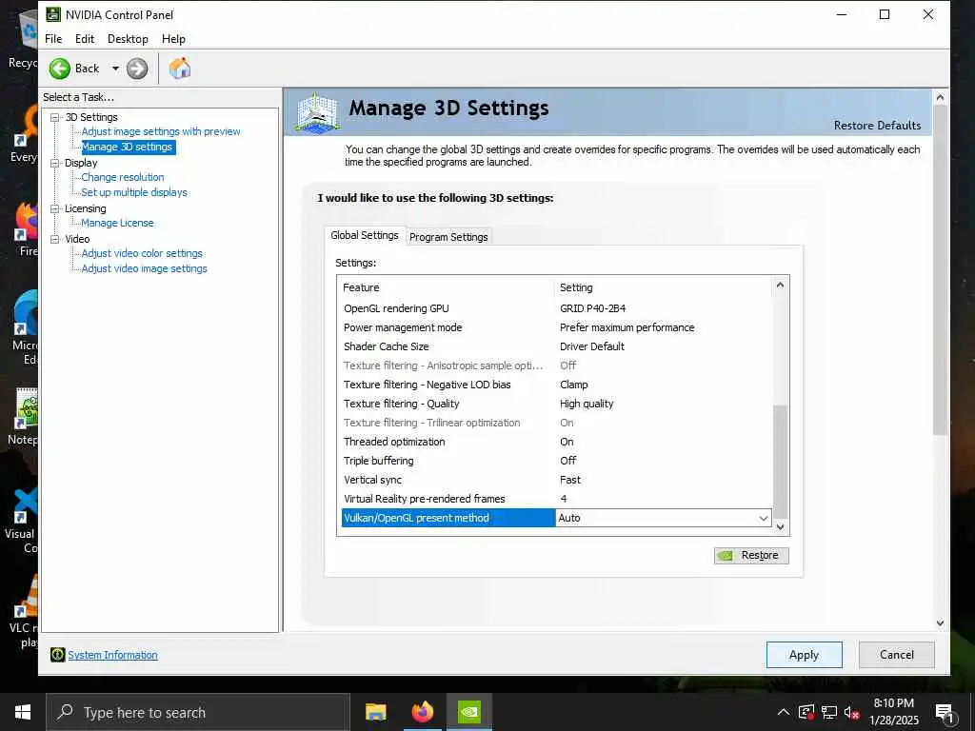Click the Forward arrow icon in toolbar
The height and width of the screenshot is (731, 975).
pyautogui.click(x=137, y=69)
